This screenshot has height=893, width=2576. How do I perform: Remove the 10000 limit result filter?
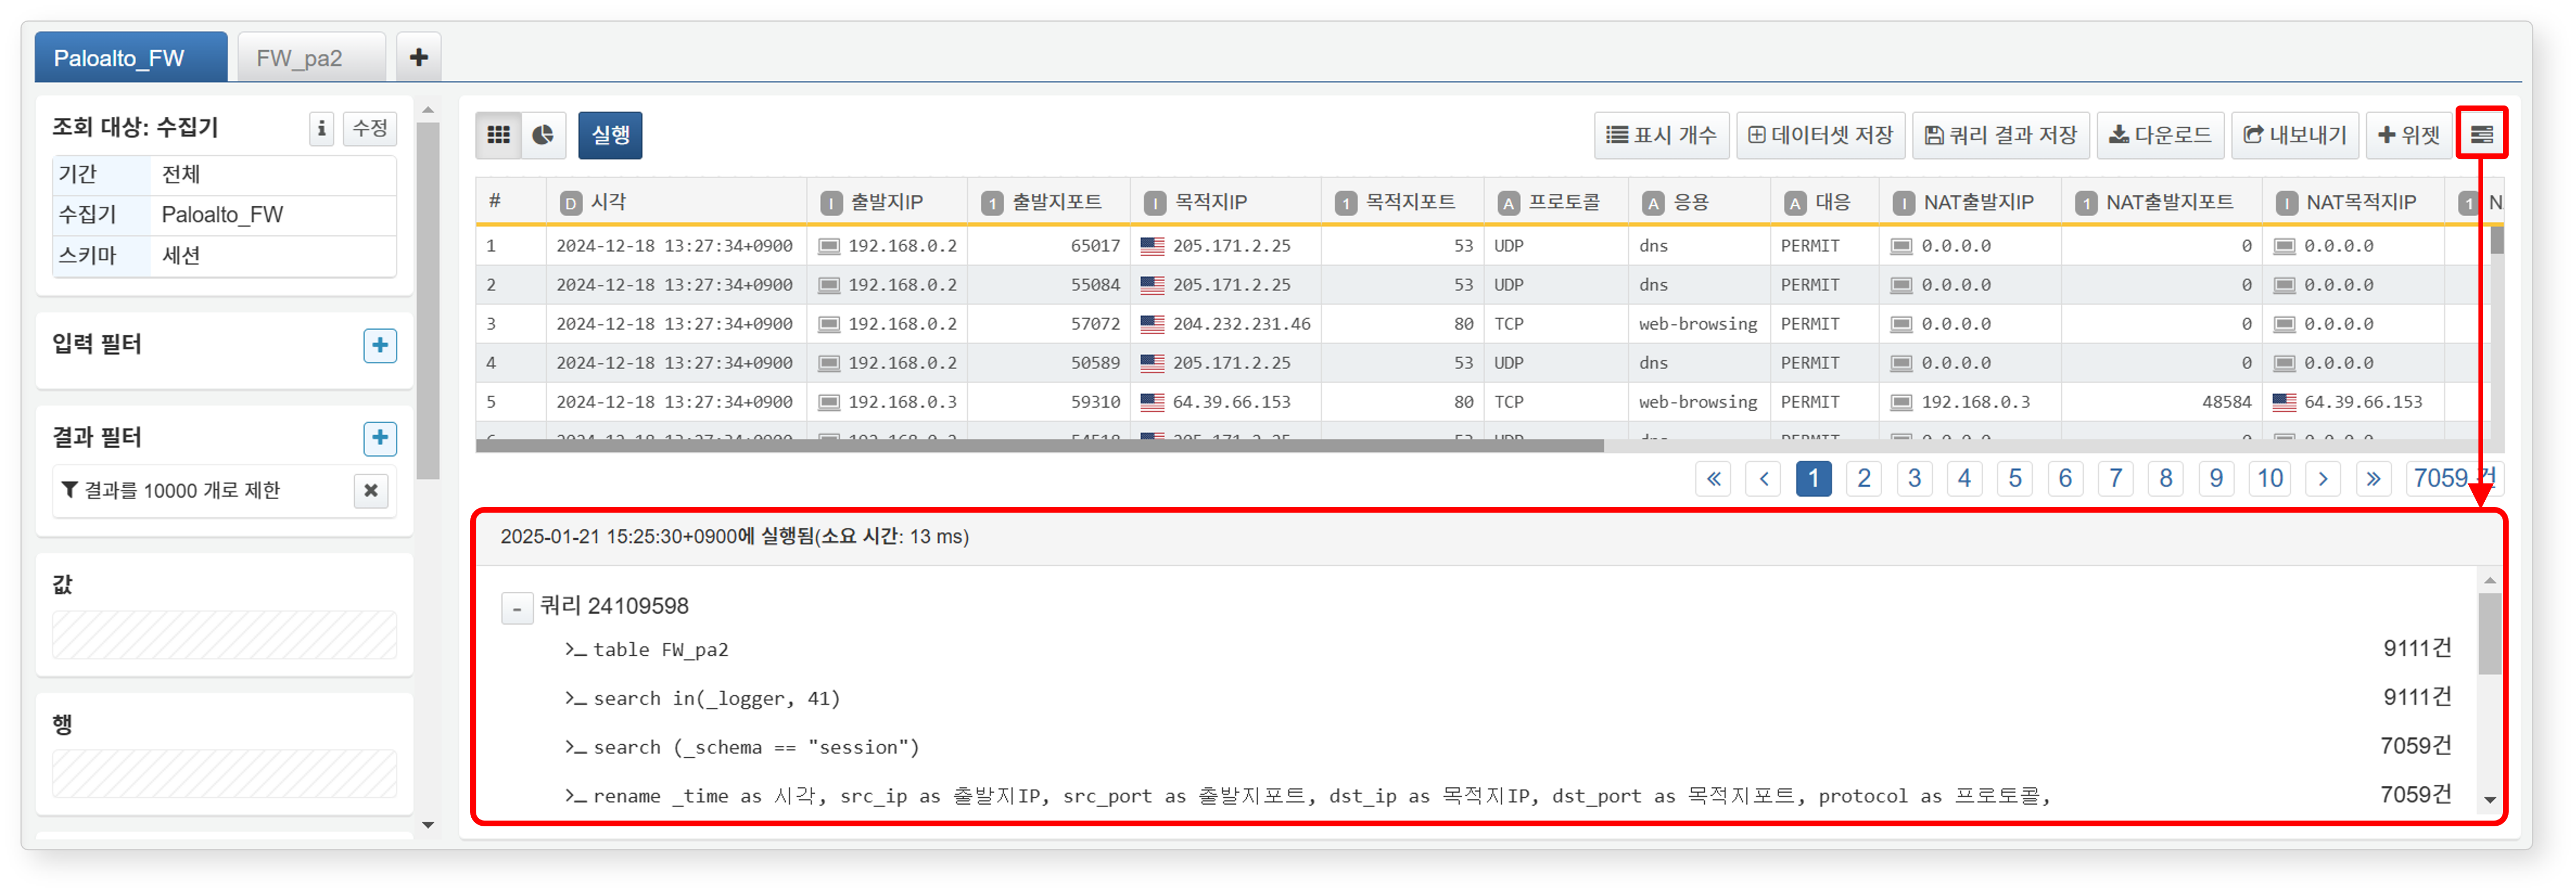pos(371,490)
